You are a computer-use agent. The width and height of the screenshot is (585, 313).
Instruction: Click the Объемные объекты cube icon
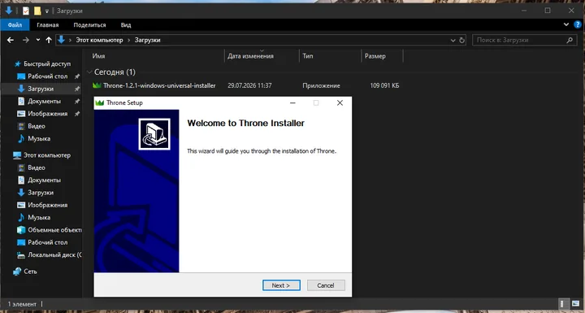21,230
